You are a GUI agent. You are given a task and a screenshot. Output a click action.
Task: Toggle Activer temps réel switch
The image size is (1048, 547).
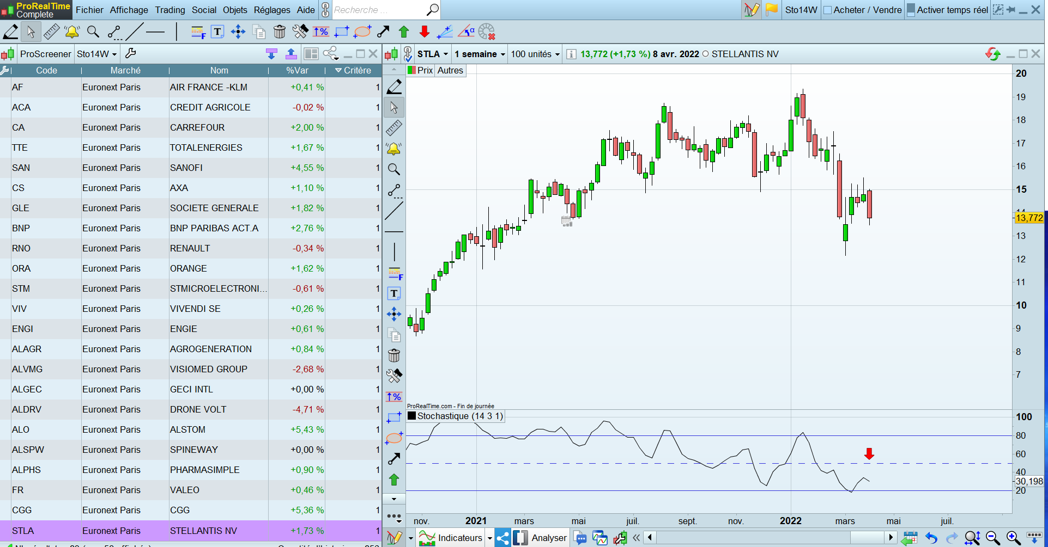pyautogui.click(x=911, y=10)
